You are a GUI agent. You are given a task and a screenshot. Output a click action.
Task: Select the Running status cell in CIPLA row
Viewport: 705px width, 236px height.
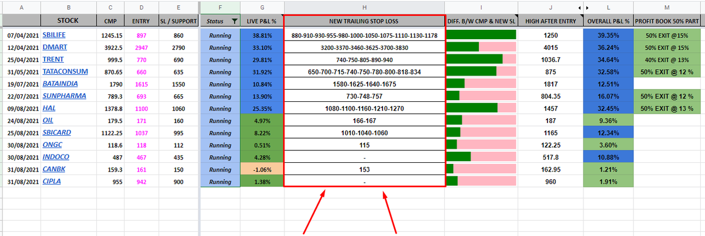(x=220, y=181)
